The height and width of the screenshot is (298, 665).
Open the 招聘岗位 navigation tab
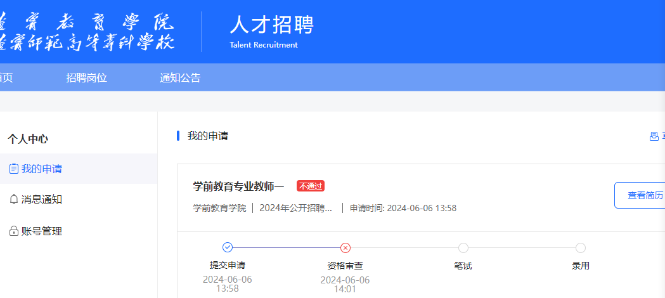tap(86, 78)
